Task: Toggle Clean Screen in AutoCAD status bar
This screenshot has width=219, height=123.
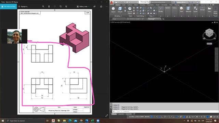Action: [x=215, y=117]
